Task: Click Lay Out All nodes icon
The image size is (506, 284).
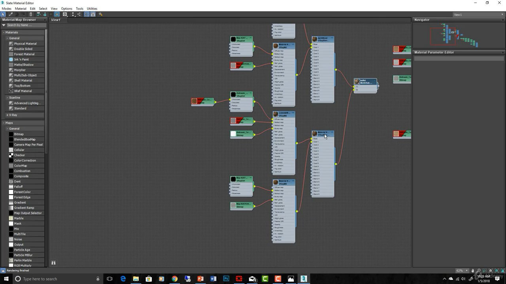Action: click(x=73, y=14)
